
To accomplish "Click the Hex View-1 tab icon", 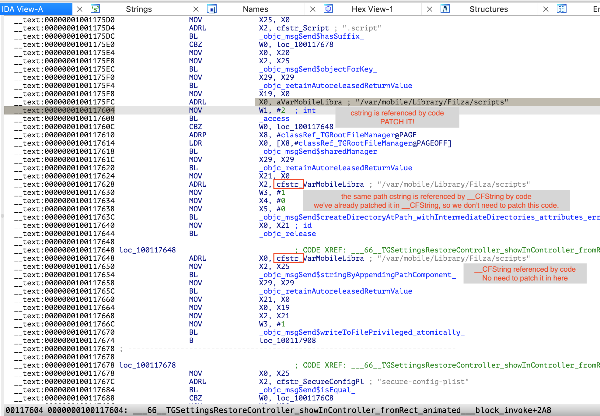I will [x=328, y=9].
